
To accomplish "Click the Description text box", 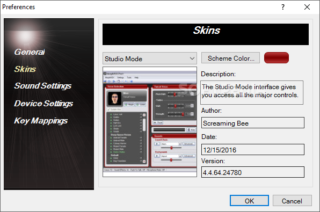I will (x=252, y=93).
